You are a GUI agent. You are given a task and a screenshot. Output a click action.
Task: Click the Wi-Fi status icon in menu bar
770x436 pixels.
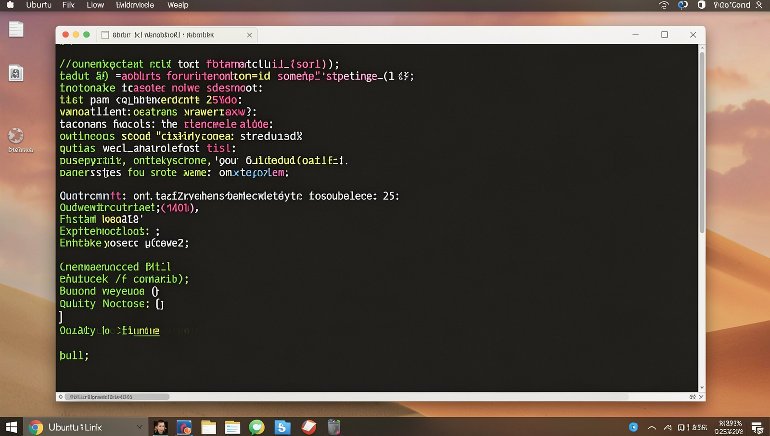click(x=664, y=5)
